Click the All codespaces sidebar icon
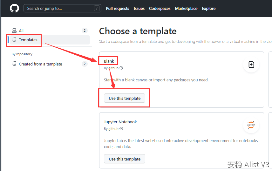272x171 pixels. (x=14, y=31)
